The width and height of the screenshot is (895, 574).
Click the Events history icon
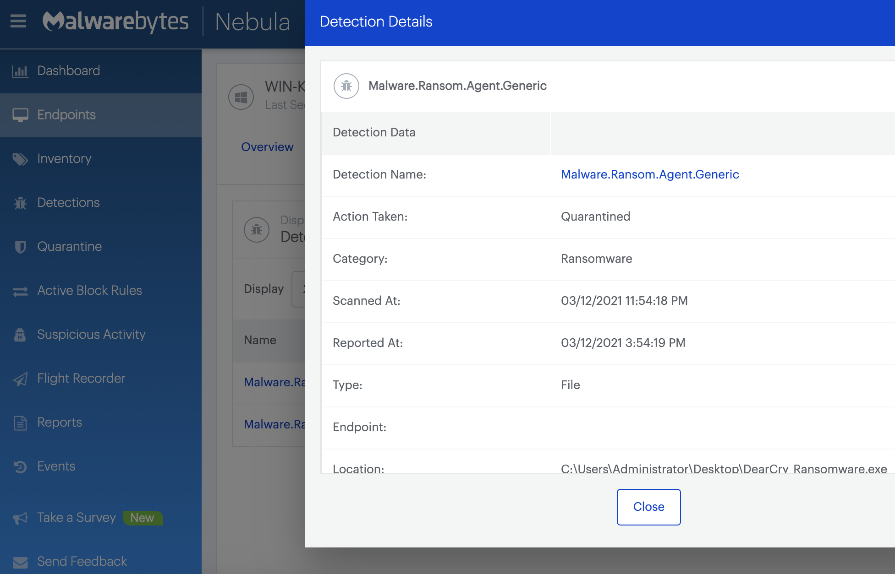[x=20, y=466]
